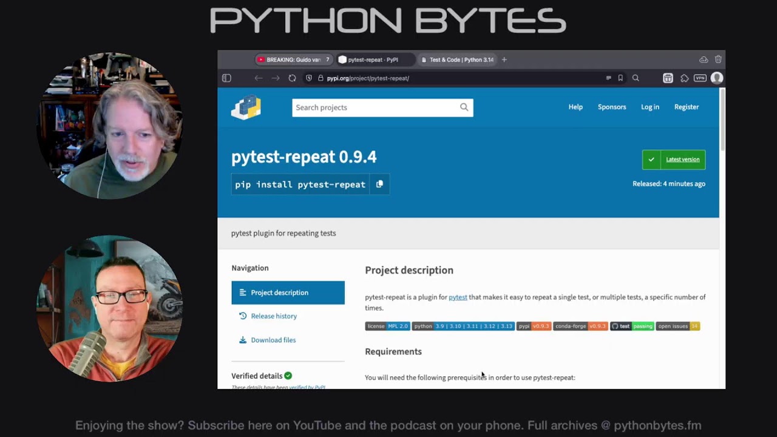Reload the page with the refresh icon
Screen dimensions: 777x437
pyautogui.click(x=292, y=78)
